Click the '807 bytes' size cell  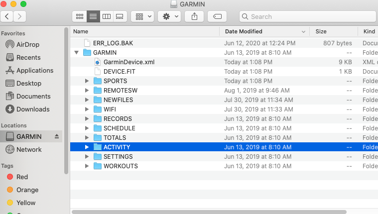pyautogui.click(x=337, y=43)
